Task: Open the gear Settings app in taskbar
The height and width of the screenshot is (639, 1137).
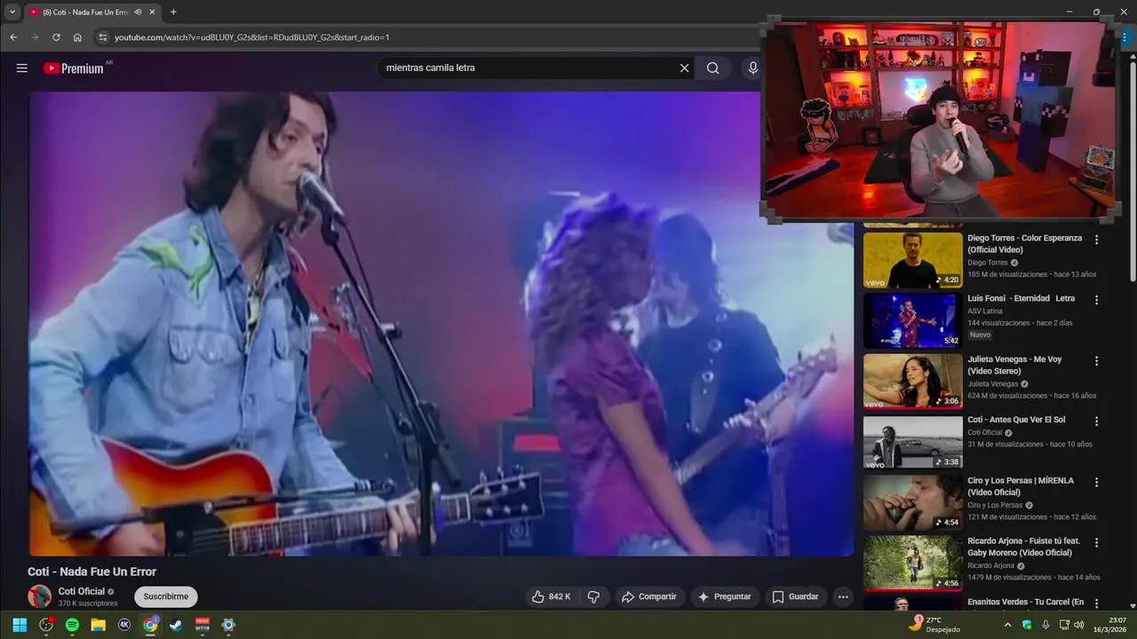Action: tap(228, 625)
